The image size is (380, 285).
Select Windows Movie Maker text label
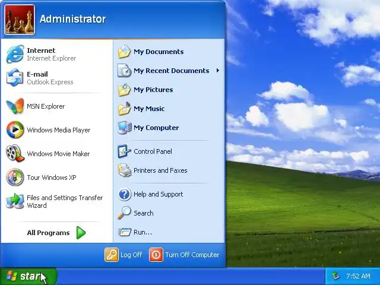58,154
